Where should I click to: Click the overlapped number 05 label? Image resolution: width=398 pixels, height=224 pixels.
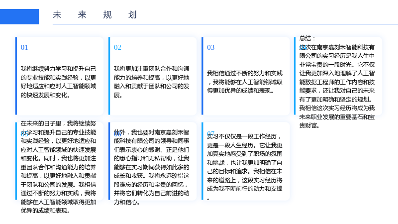[x=24, y=134]
